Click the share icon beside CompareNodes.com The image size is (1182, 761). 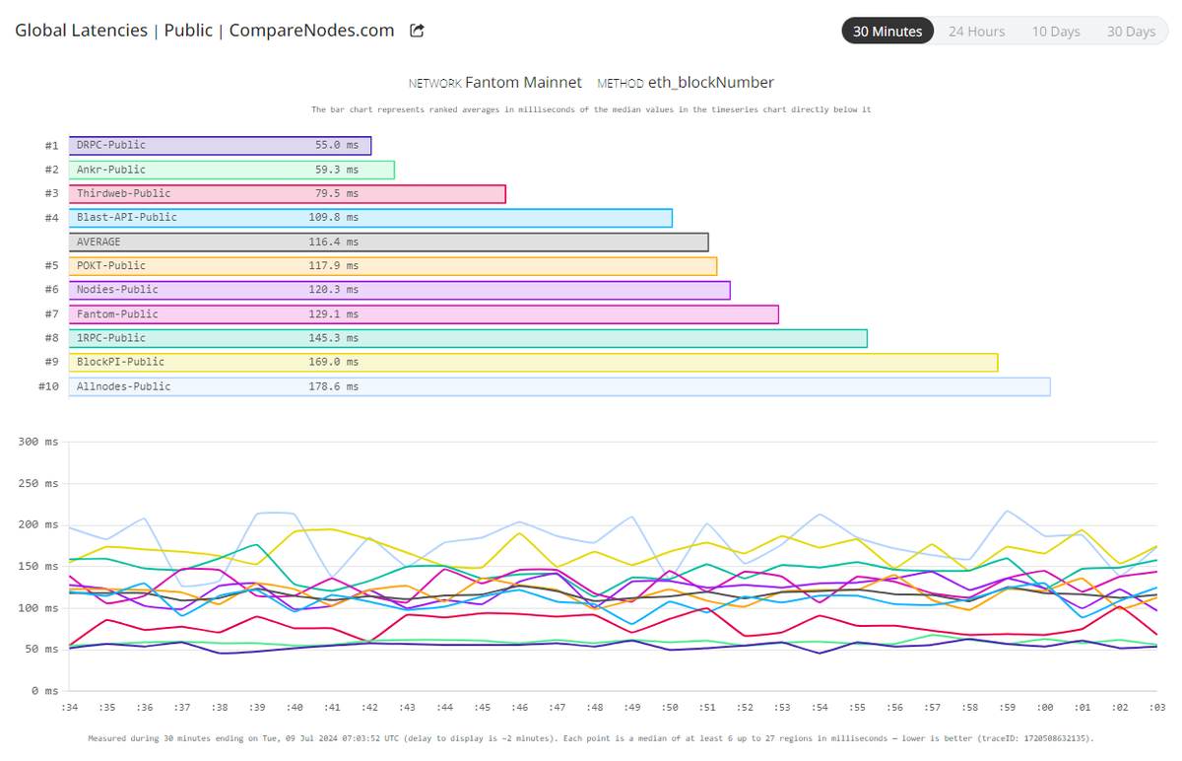[417, 31]
